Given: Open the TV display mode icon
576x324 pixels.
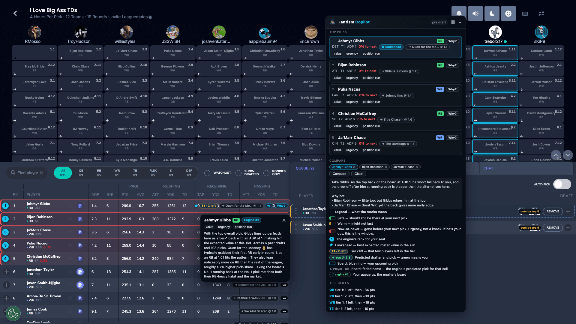Looking at the screenshot, I should point(525,13).
